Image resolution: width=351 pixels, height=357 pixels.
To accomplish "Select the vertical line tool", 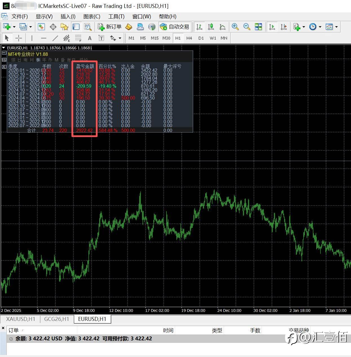I will click(32, 38).
